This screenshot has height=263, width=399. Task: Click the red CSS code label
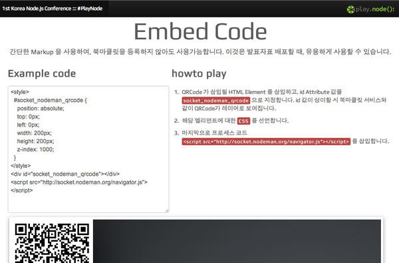[243, 121]
